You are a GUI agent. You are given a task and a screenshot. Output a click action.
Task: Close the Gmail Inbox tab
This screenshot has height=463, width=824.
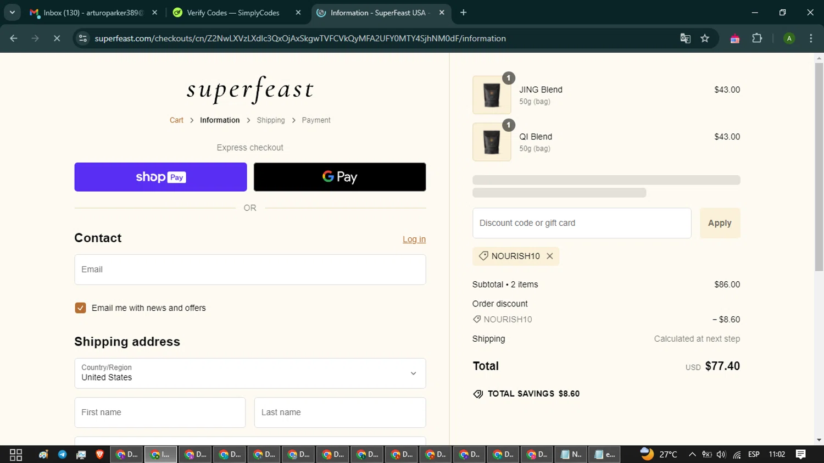click(x=154, y=12)
